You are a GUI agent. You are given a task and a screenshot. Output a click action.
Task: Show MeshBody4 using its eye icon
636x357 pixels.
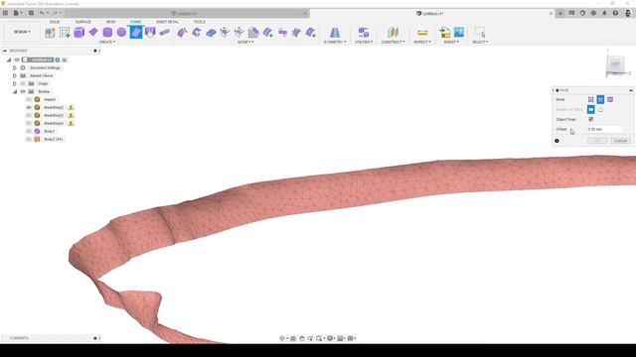point(29,123)
